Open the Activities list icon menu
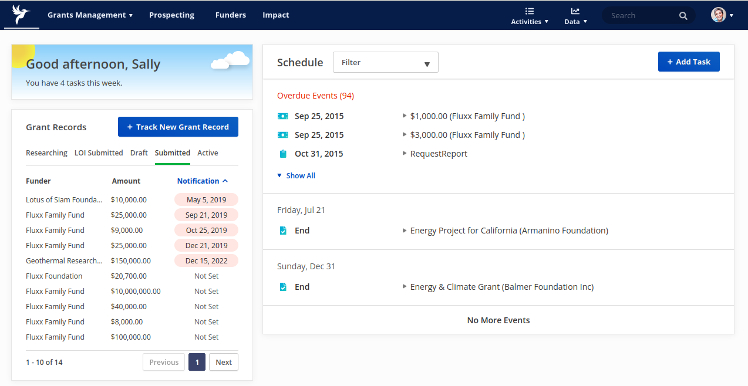This screenshot has width=748, height=386. point(530,15)
